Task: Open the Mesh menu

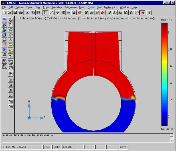Action: click(x=82, y=7)
